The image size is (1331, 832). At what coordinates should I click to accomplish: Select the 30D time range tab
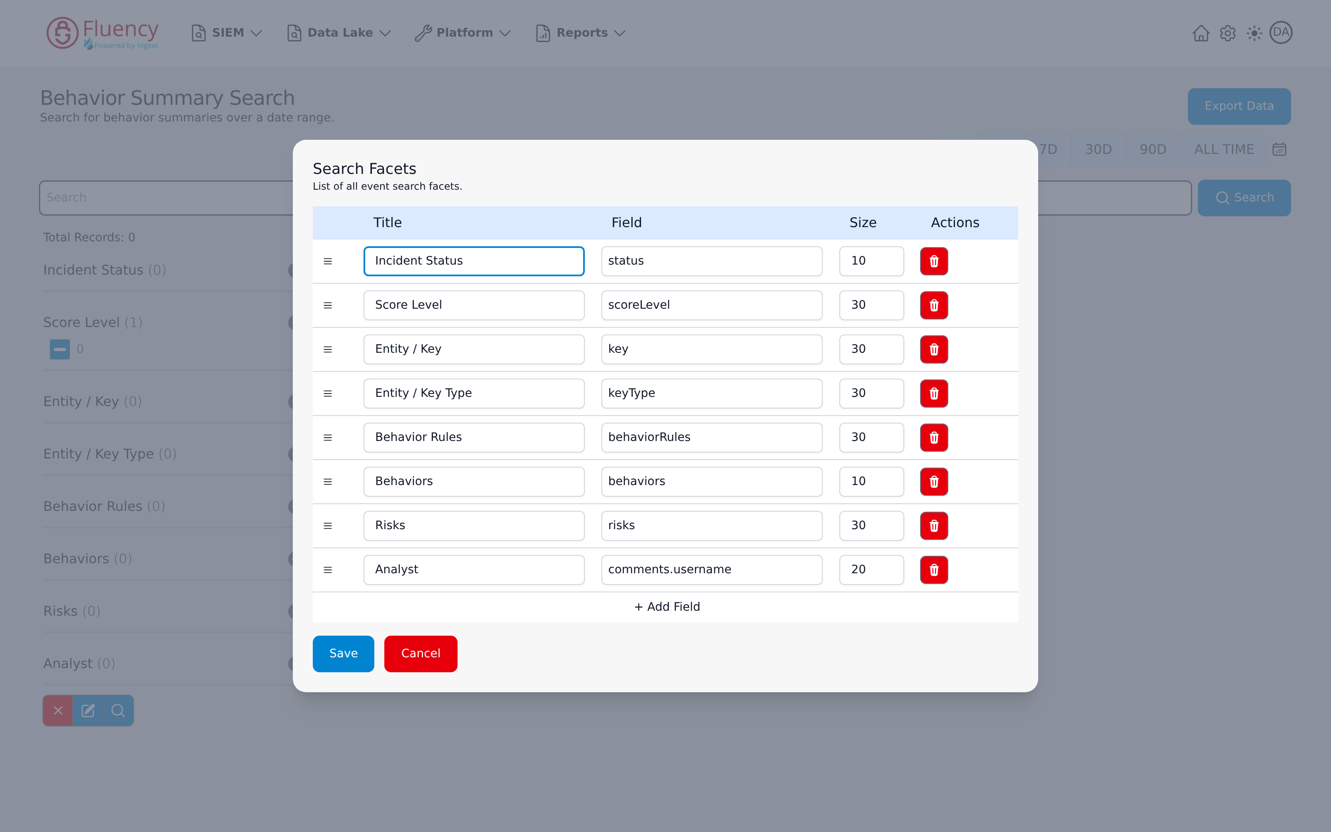1098,149
